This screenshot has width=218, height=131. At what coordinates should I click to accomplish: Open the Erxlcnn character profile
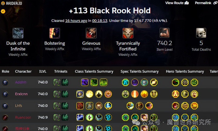(21, 94)
